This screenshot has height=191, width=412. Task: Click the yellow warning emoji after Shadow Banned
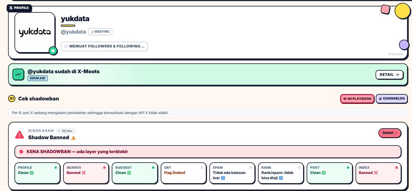(73, 138)
